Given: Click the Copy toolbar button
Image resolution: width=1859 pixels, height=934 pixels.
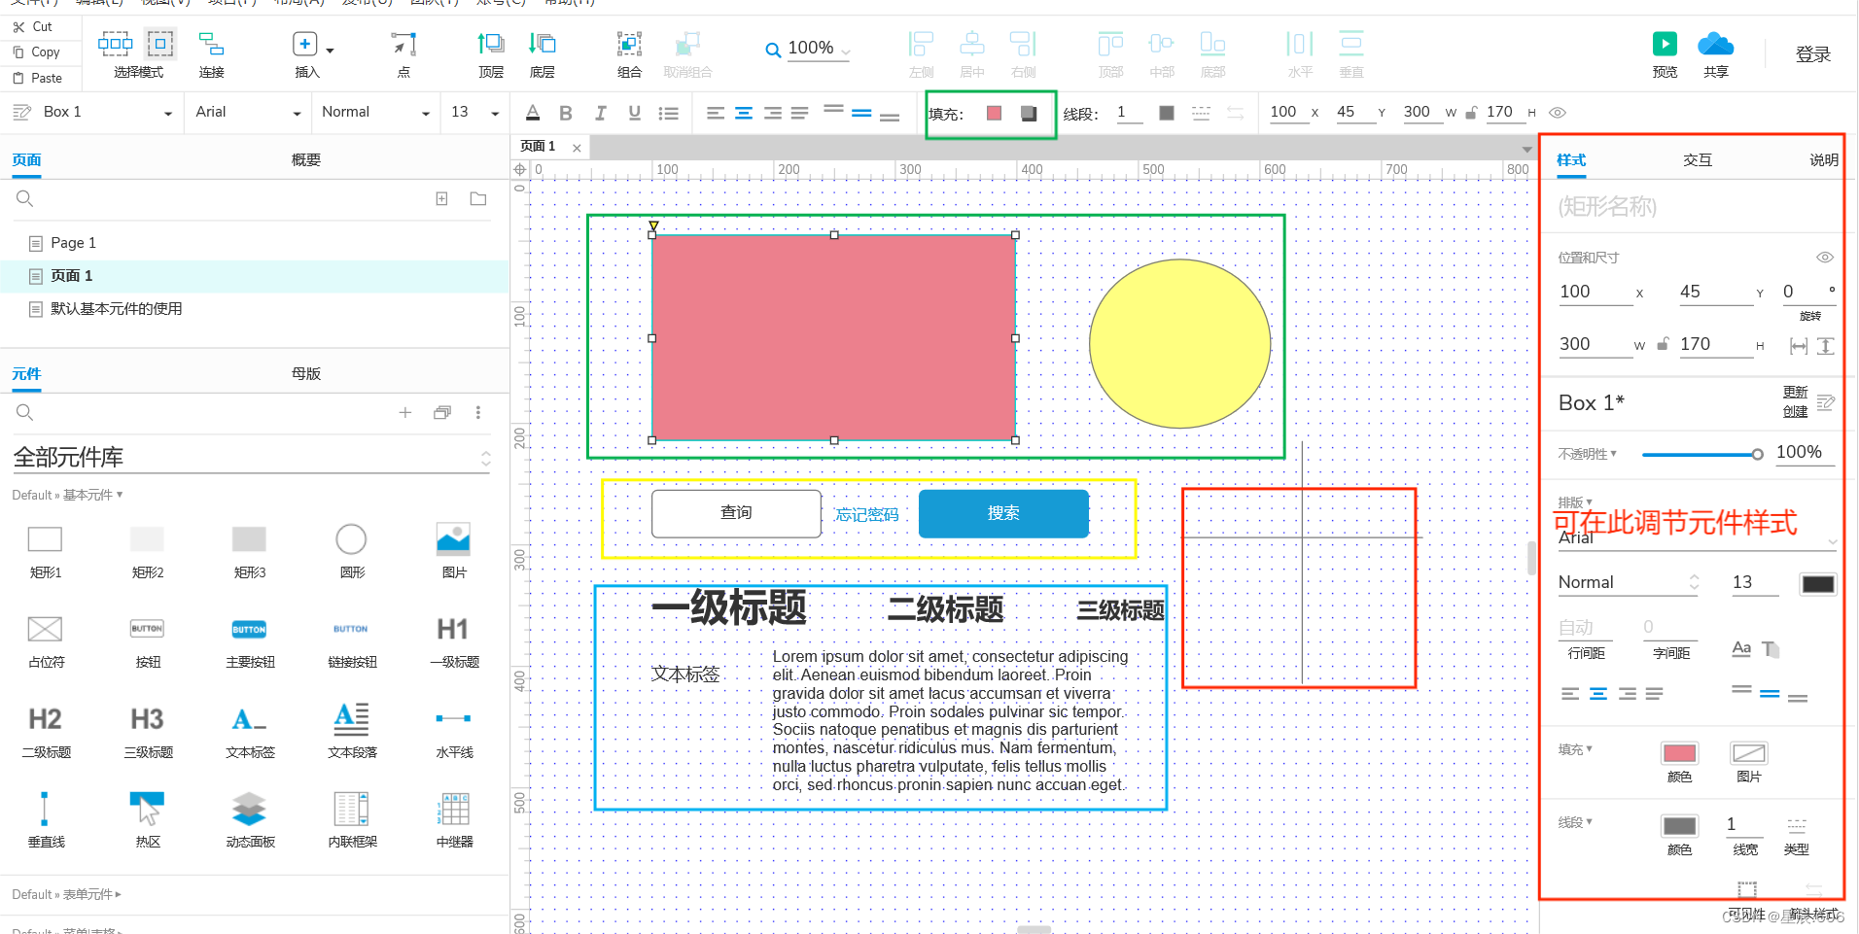Looking at the screenshot, I should point(36,52).
